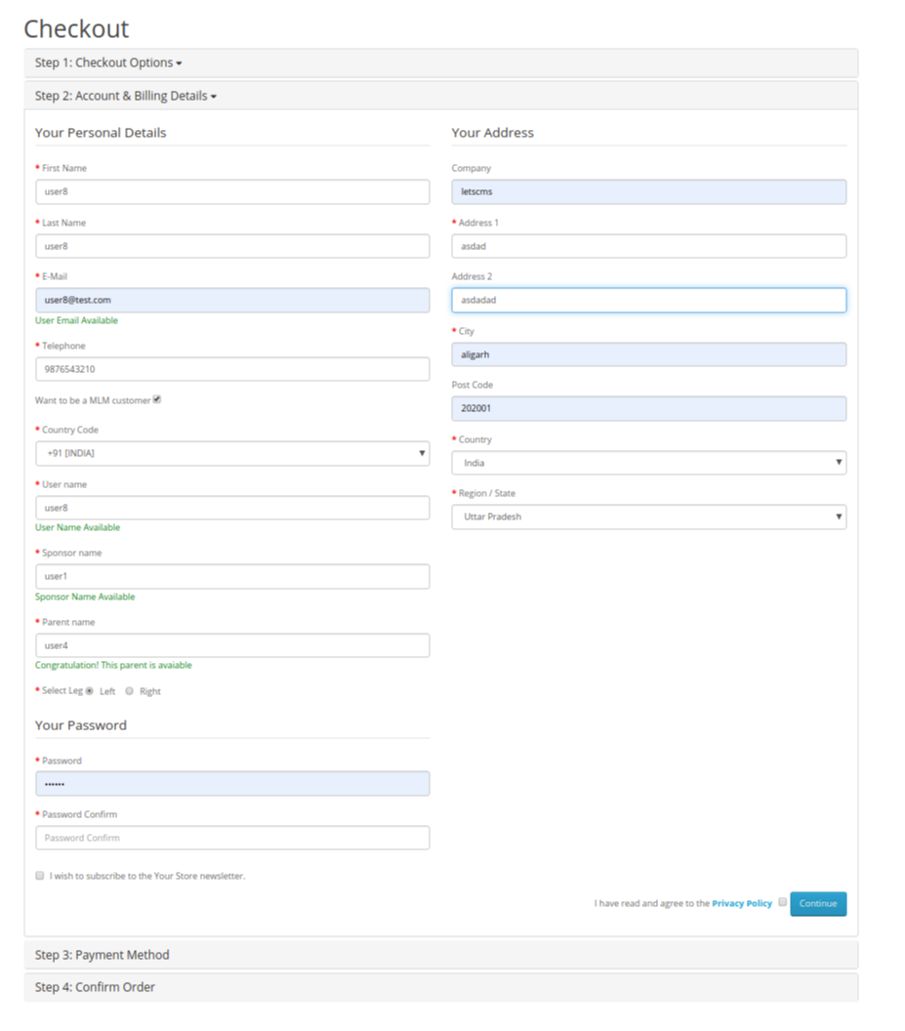Check the Privacy Policy agreement checkbox

coord(782,903)
